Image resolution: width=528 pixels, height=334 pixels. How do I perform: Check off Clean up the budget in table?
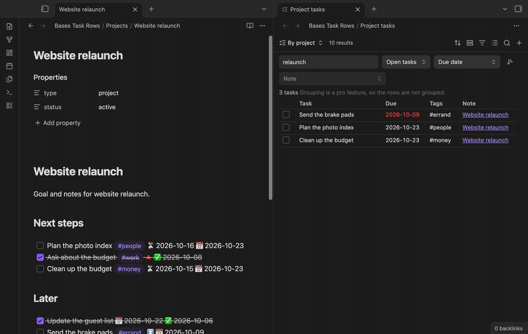pos(286,140)
